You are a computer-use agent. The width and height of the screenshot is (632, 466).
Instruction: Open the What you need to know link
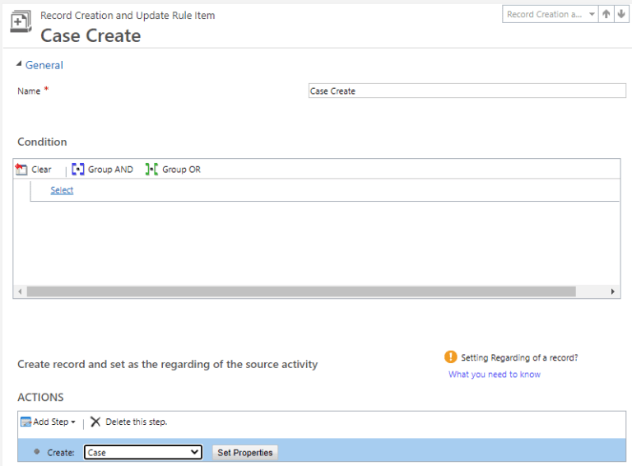[494, 375]
